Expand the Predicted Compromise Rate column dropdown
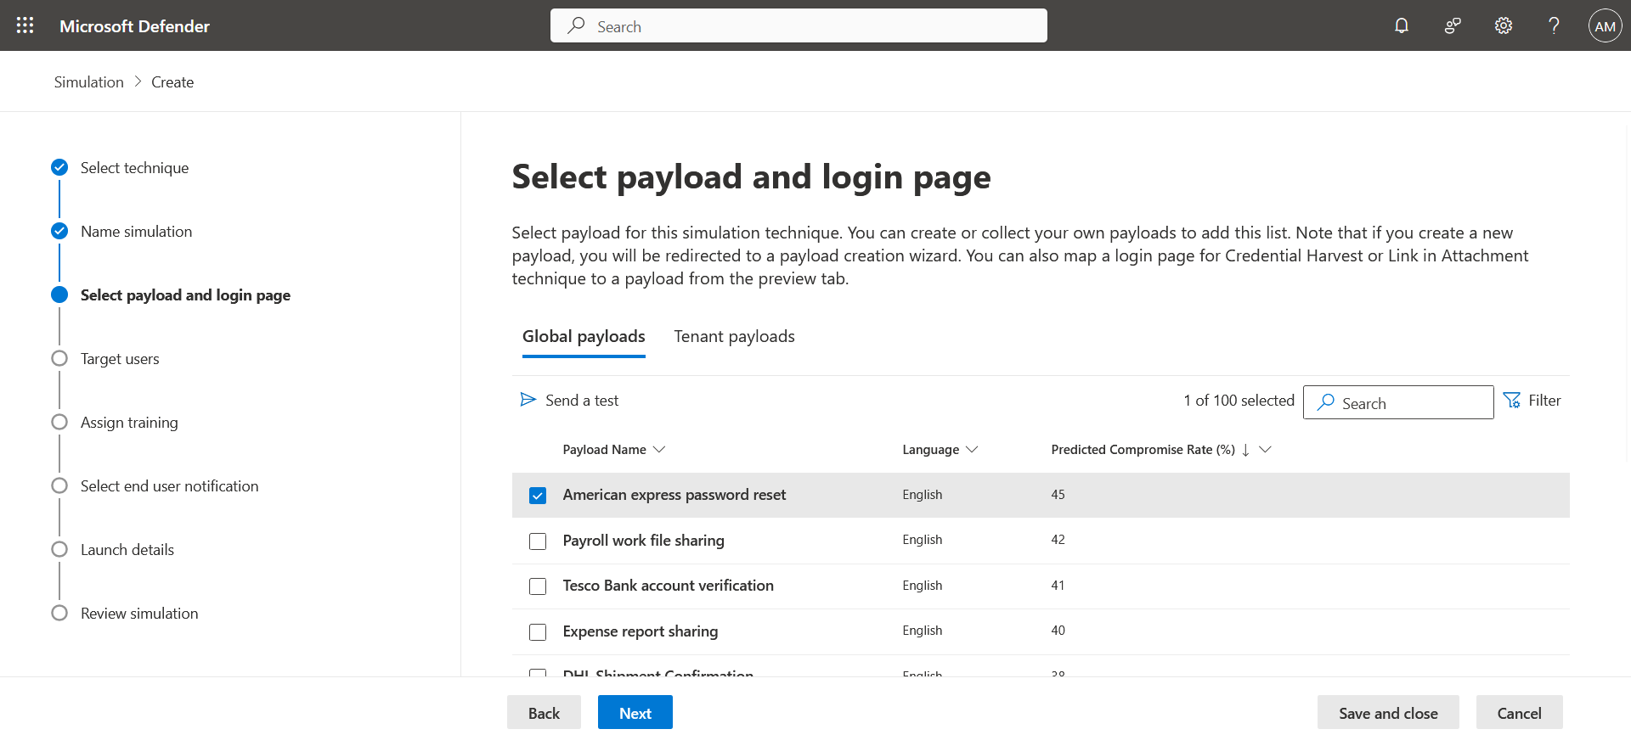 [x=1265, y=450]
